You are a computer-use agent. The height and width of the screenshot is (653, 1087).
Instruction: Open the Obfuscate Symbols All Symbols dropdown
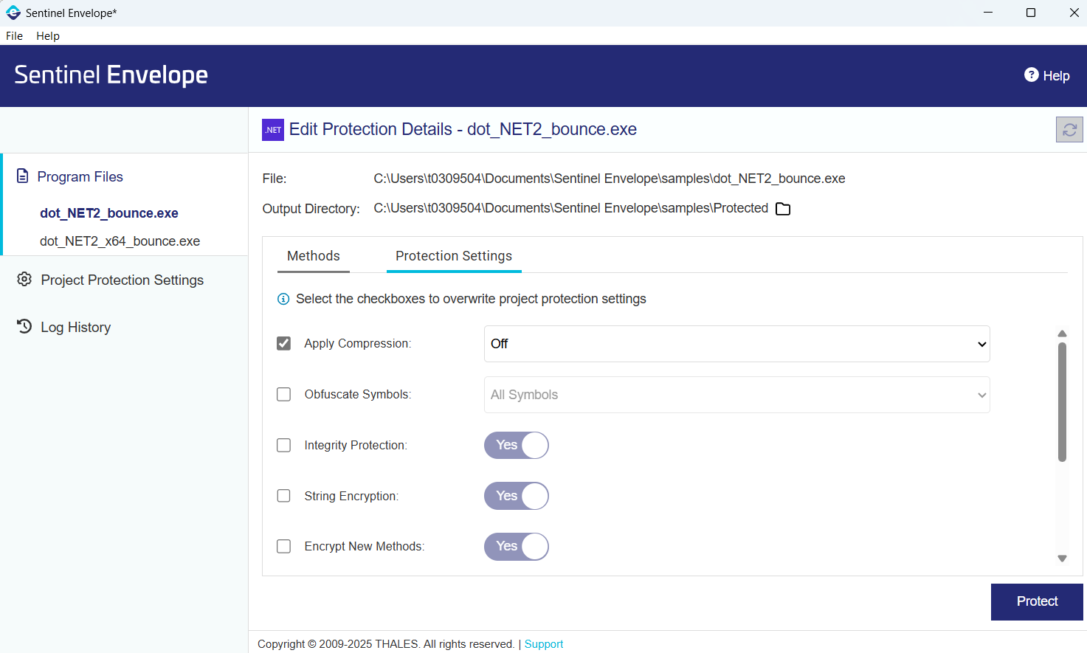736,395
